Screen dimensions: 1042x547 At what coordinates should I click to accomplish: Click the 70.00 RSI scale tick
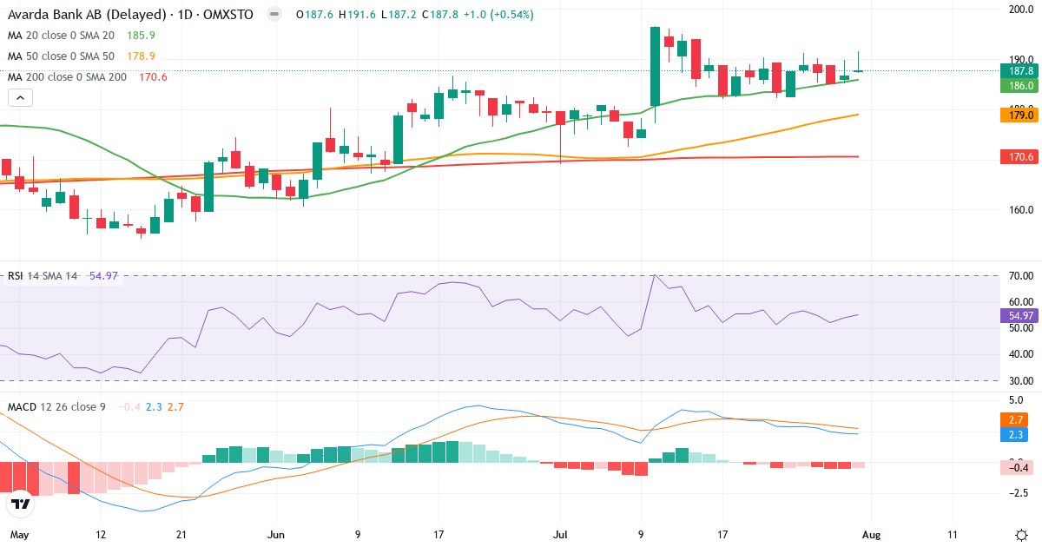(x=1019, y=276)
